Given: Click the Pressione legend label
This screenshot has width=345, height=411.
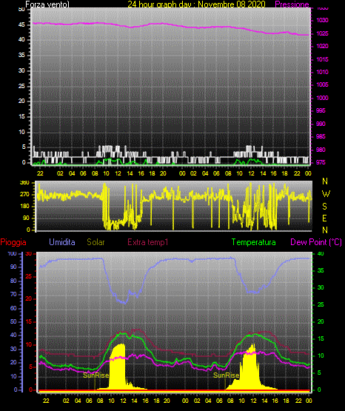Looking at the screenshot, I should [292, 4].
